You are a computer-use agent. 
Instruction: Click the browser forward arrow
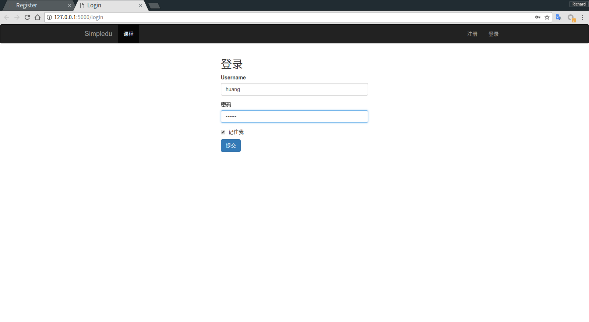(x=17, y=17)
